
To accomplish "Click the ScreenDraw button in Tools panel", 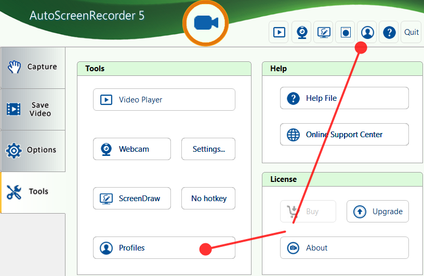I will (x=132, y=199).
